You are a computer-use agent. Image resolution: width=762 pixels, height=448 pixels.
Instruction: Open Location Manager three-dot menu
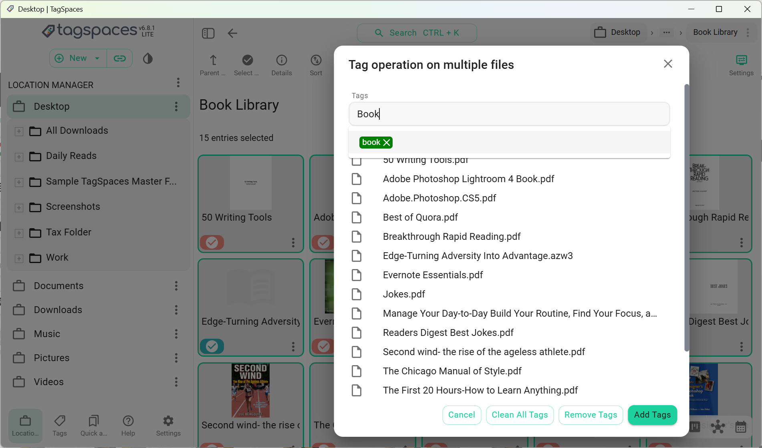pyautogui.click(x=178, y=83)
